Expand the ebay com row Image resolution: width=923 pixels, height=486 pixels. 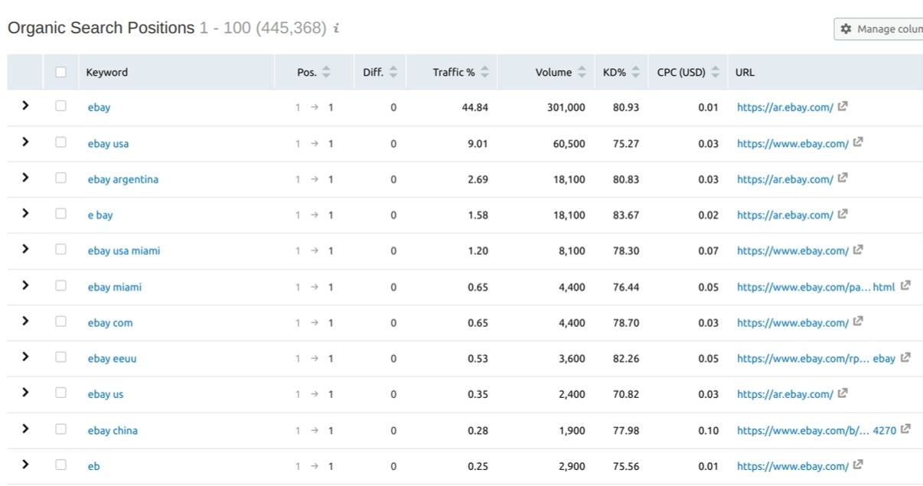tap(25, 321)
